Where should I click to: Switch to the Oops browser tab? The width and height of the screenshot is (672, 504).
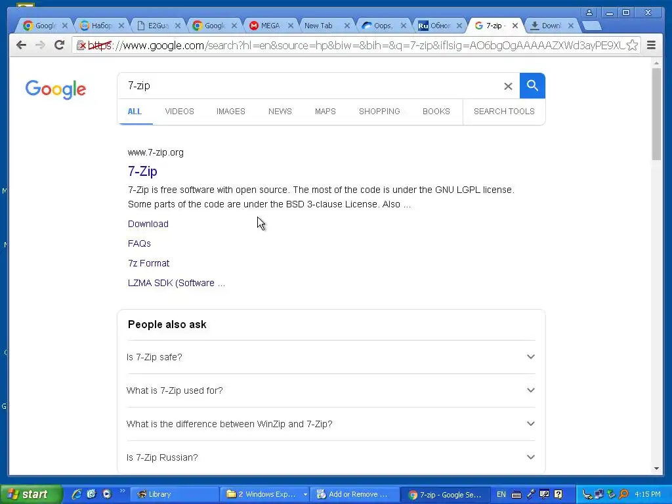383,26
